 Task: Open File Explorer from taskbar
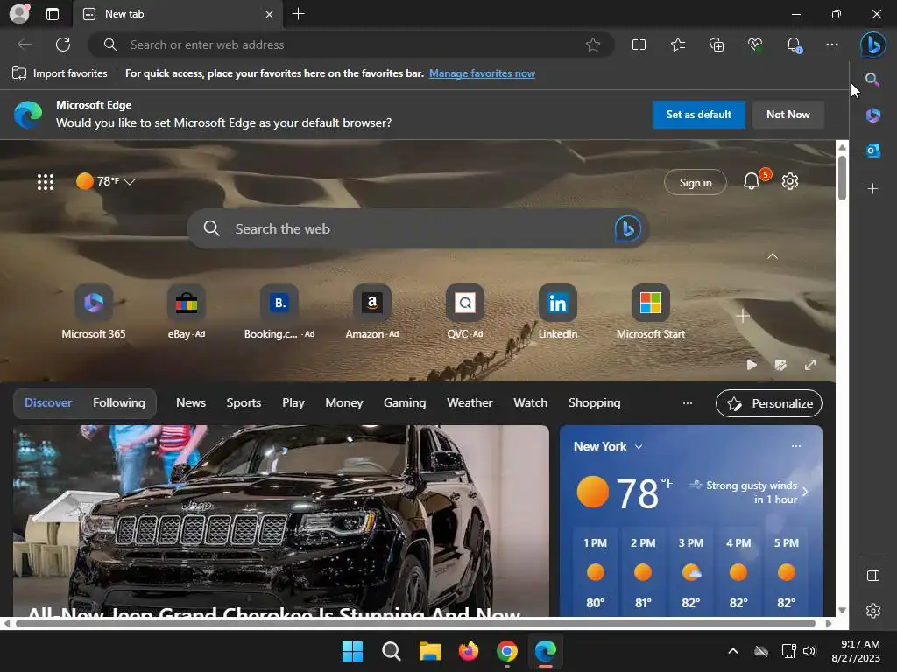click(429, 651)
